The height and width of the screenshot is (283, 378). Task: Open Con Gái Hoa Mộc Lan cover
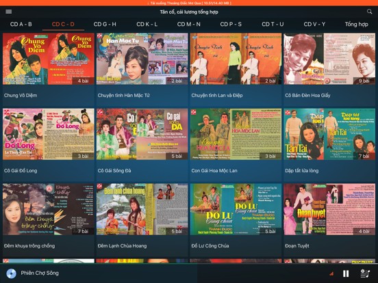click(x=236, y=134)
